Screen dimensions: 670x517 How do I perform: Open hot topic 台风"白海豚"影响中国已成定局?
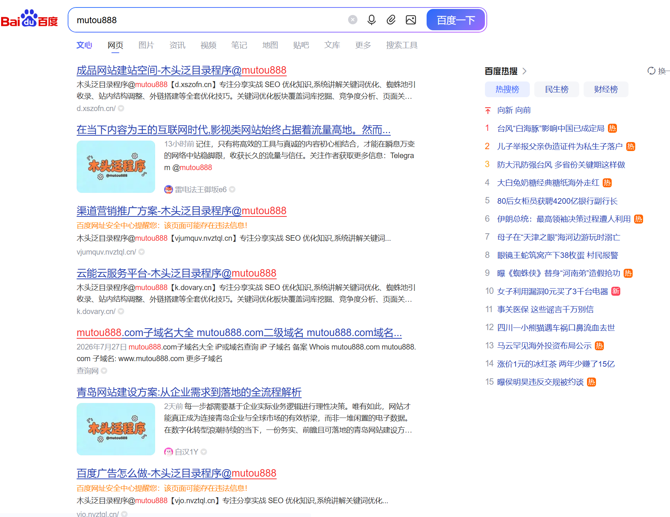point(551,129)
